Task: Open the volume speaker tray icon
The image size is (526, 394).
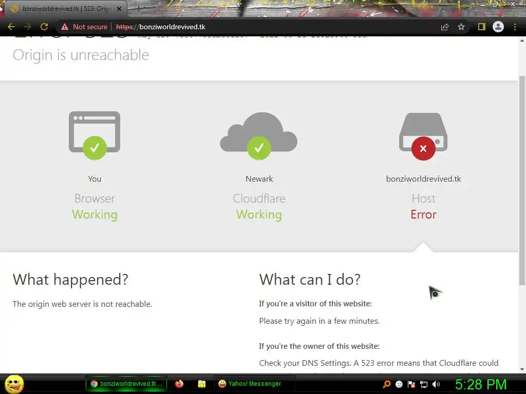Action: pyautogui.click(x=436, y=384)
